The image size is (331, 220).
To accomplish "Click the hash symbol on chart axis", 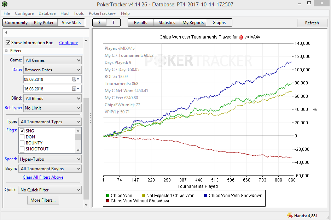I will tap(315, 109).
